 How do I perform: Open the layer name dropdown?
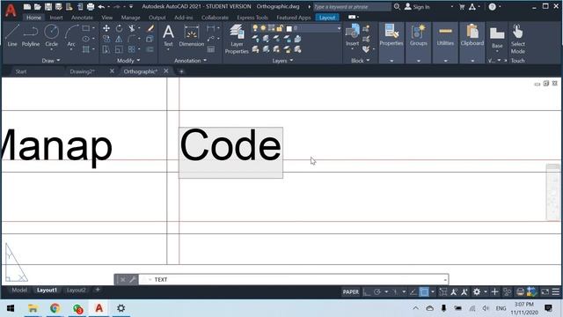coord(339,28)
